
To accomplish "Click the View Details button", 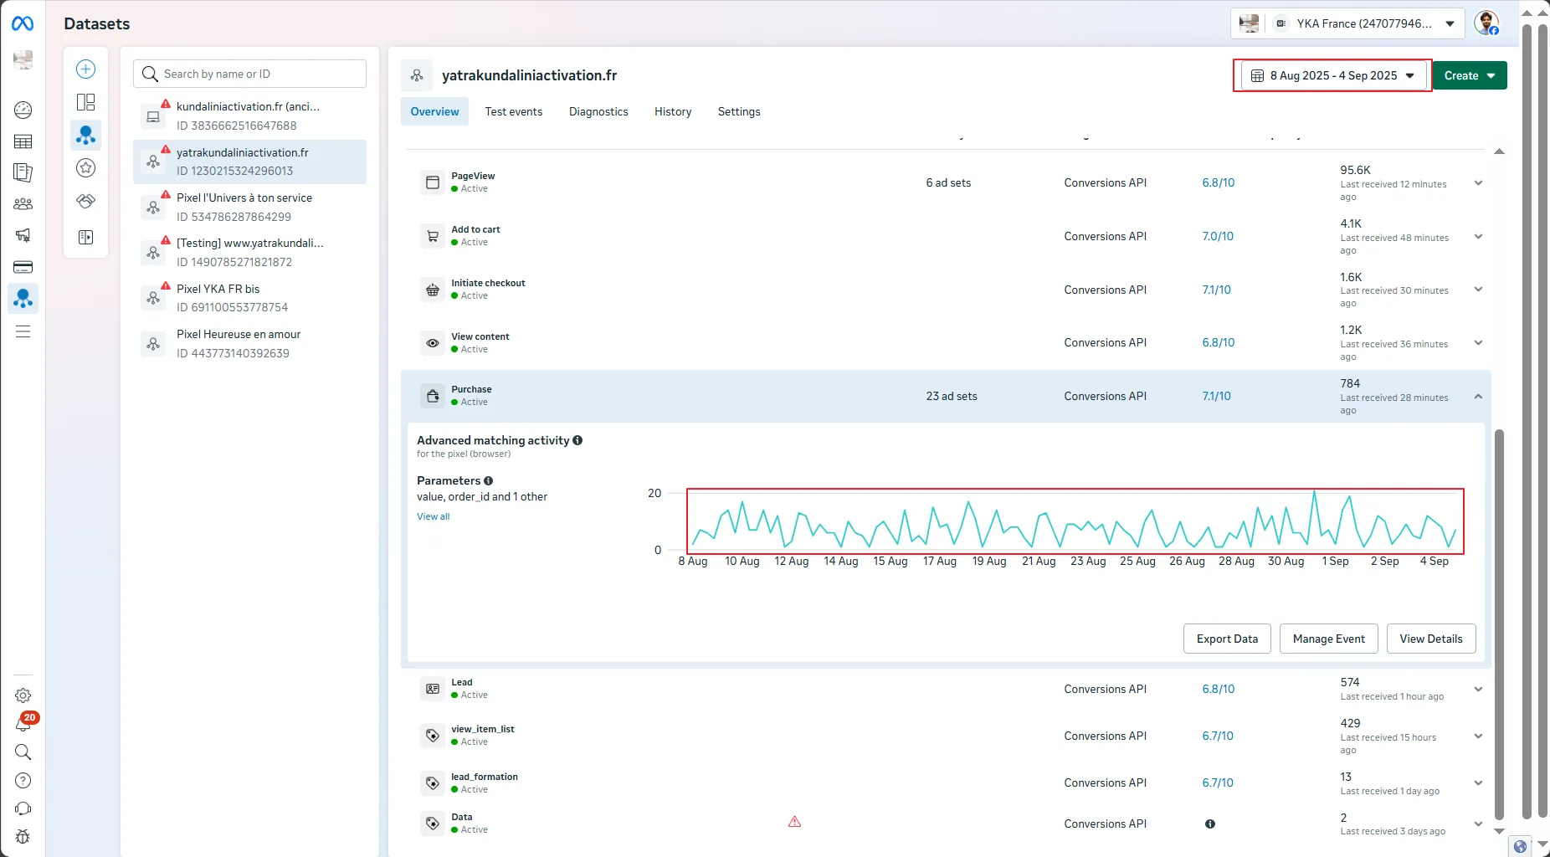I will click(1431, 639).
